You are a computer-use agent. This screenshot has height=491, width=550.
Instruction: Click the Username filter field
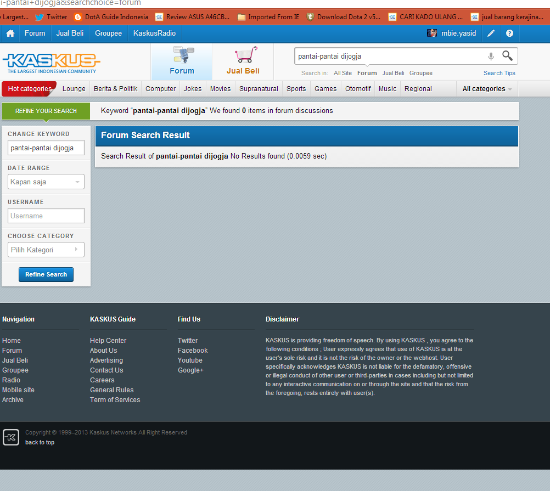coord(46,216)
